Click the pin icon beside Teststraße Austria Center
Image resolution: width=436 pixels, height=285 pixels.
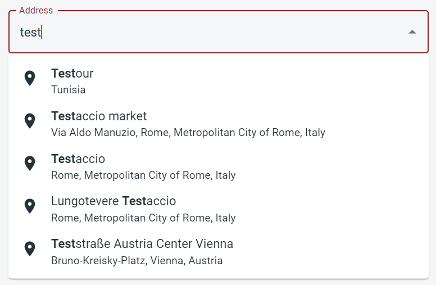pyautogui.click(x=30, y=249)
